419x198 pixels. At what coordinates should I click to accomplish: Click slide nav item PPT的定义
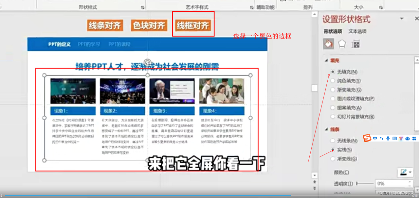[x=59, y=44]
